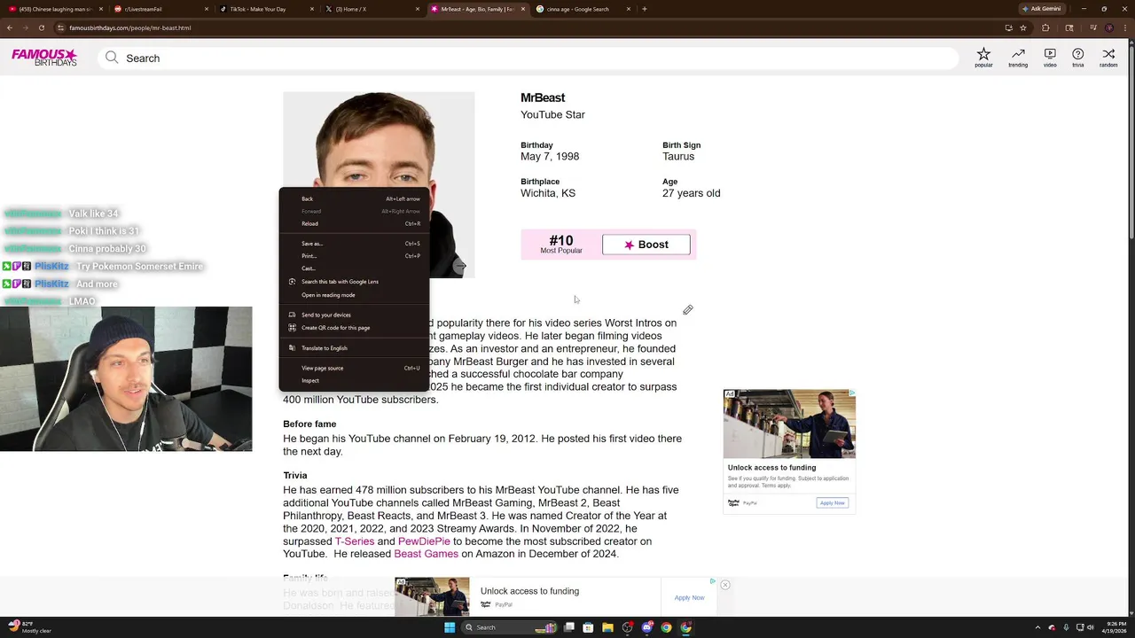Click the browser back arrow
The width and height of the screenshot is (1135, 638).
tap(10, 27)
